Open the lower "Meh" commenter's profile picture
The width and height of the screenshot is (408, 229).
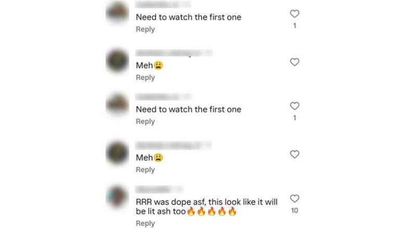pyautogui.click(x=118, y=153)
